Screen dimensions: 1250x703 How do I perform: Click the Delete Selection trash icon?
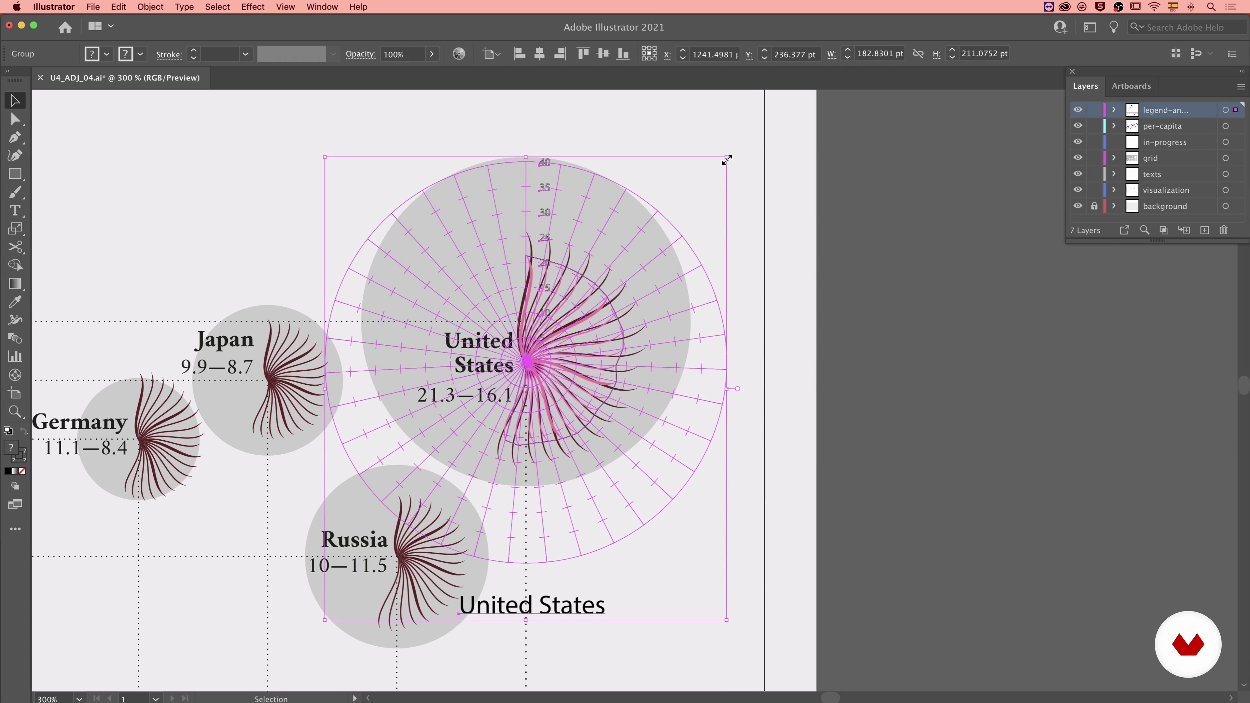tap(1224, 230)
